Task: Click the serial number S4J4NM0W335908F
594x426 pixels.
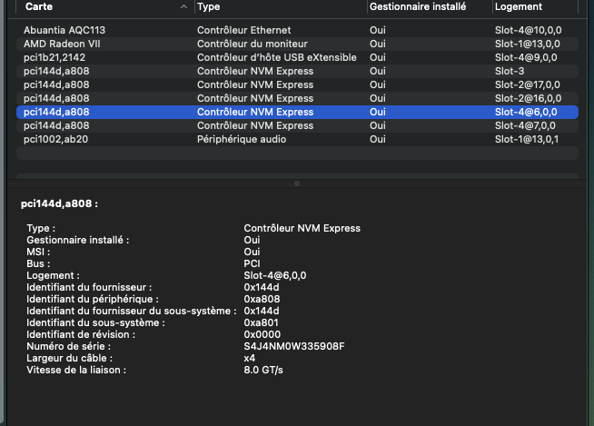Action: (x=294, y=346)
